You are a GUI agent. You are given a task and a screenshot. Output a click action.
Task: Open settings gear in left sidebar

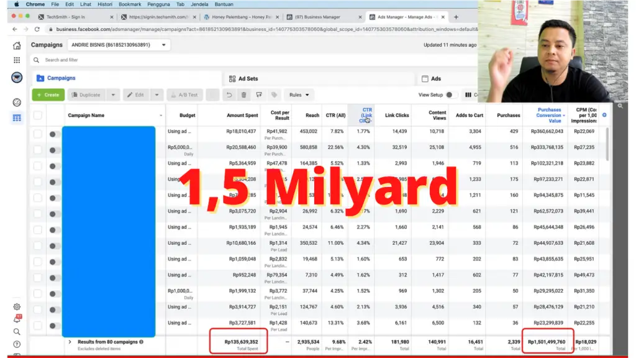17,307
